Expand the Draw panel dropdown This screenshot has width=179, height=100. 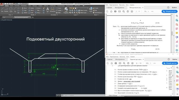tap(10, 15)
